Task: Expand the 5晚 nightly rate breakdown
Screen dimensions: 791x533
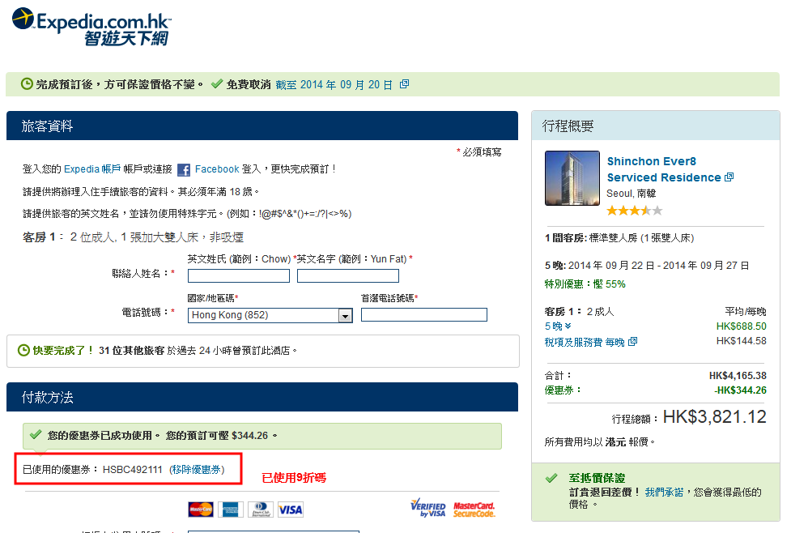Action: (x=558, y=326)
